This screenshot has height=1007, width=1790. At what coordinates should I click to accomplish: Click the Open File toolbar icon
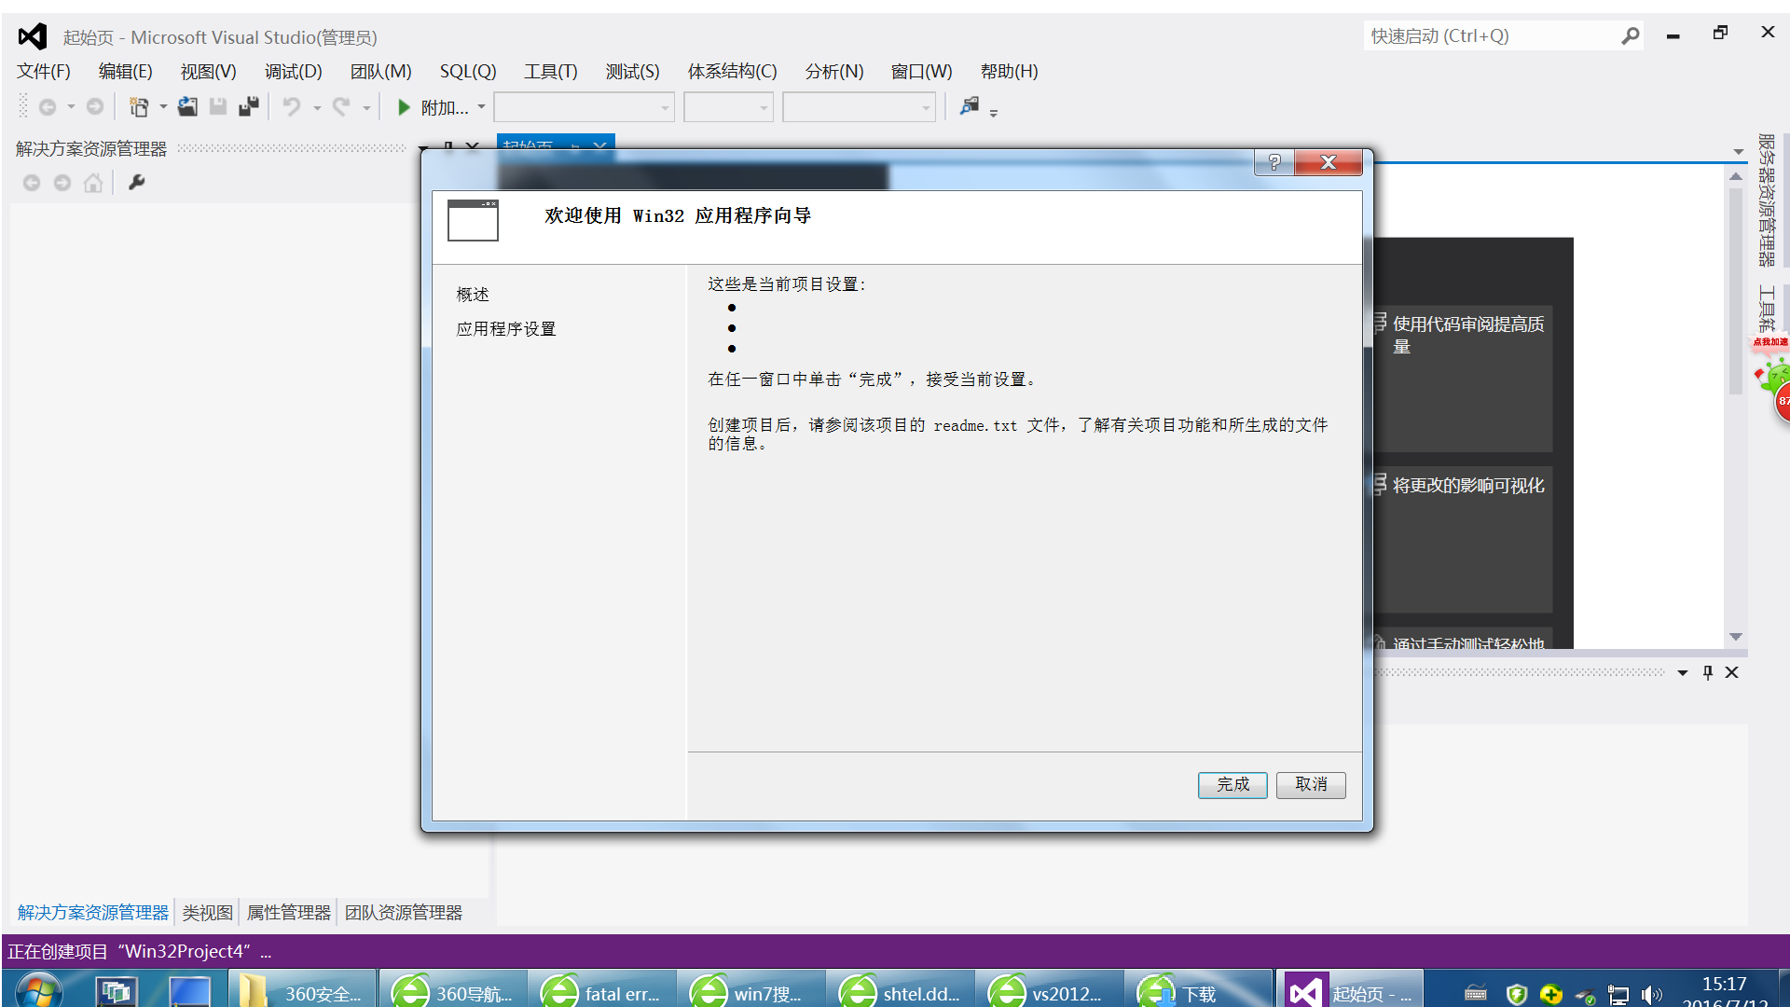pos(187,108)
